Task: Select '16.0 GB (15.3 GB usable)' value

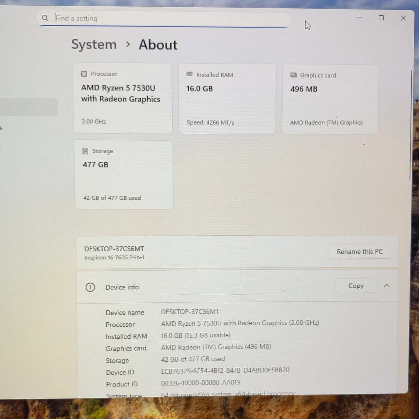Action: point(196,335)
